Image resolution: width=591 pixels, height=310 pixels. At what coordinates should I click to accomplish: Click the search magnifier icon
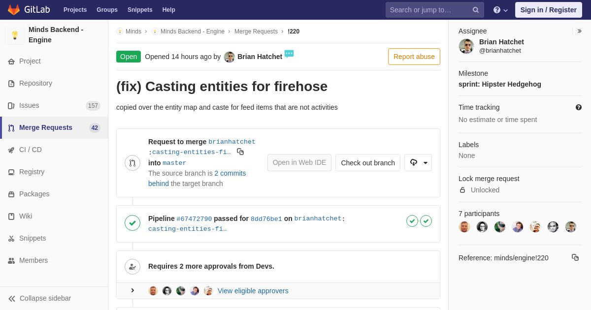pos(476,10)
